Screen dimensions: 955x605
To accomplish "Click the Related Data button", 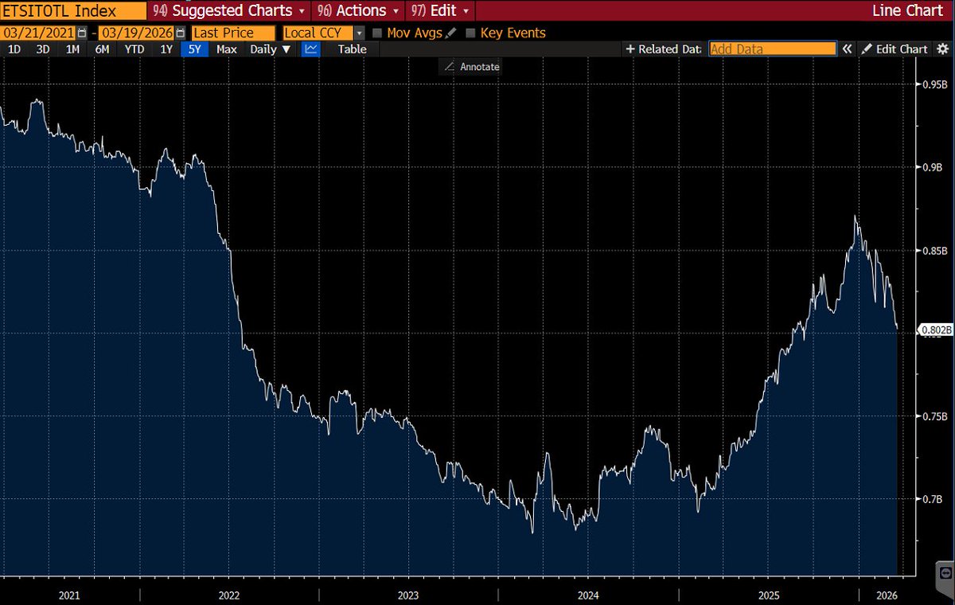I will pyautogui.click(x=663, y=49).
